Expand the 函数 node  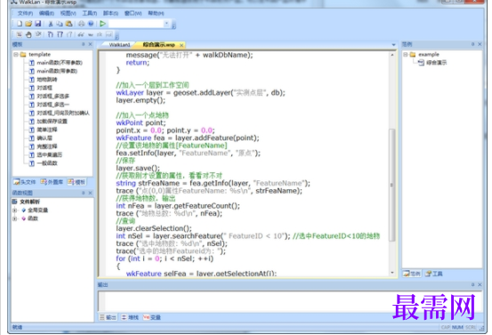pyautogui.click(x=15, y=219)
